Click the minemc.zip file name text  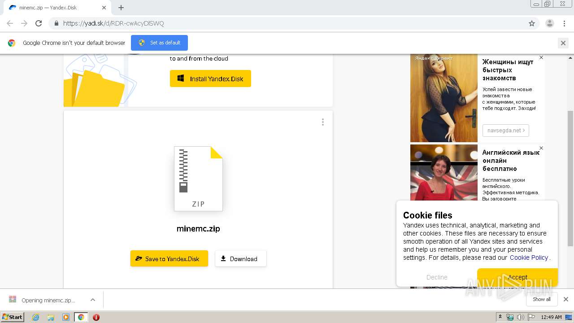[x=198, y=229]
